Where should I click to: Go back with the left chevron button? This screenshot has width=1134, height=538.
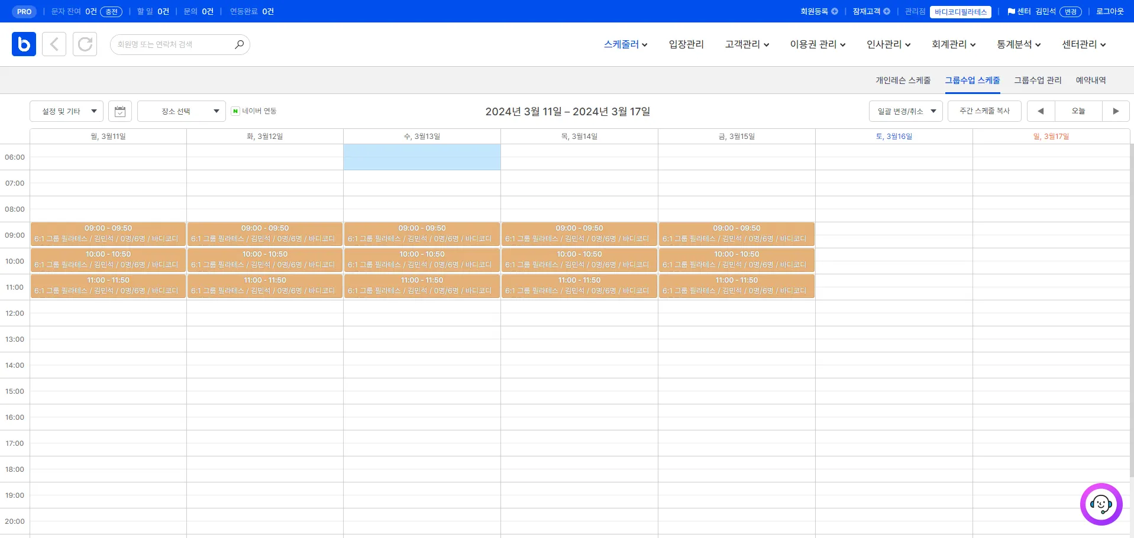coord(54,44)
